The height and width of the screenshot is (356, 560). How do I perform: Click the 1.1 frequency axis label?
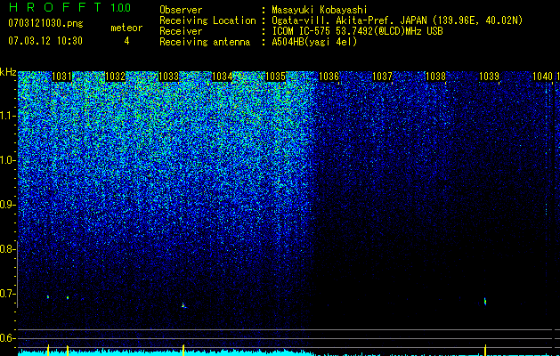7,116
